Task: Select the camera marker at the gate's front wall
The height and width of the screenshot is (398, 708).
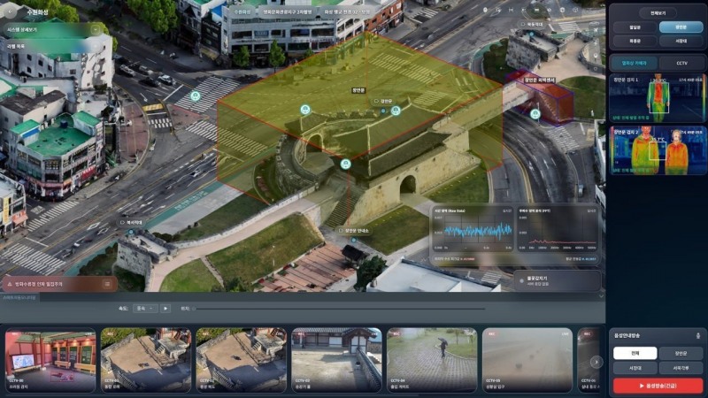Action: click(345, 164)
